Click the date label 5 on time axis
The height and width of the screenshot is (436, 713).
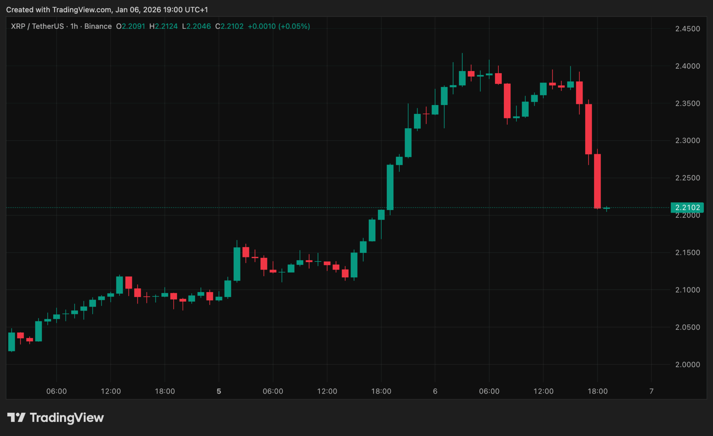[x=219, y=391]
